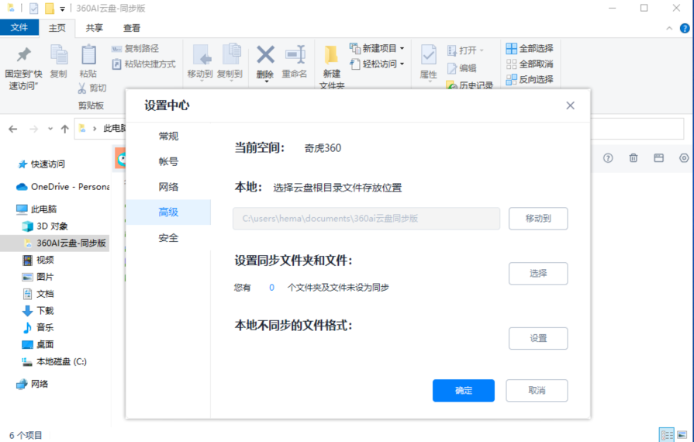Click the Up one level arrow
The height and width of the screenshot is (442, 694).
click(65, 129)
